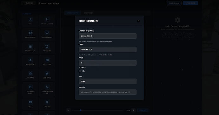Click the Item input field
219x115 pixels.
108,49
